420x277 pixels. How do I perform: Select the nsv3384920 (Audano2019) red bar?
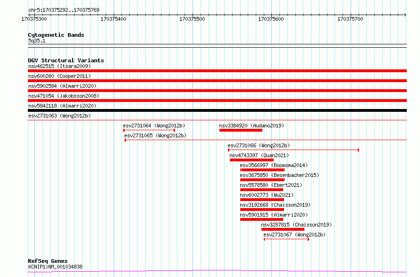[241, 130]
